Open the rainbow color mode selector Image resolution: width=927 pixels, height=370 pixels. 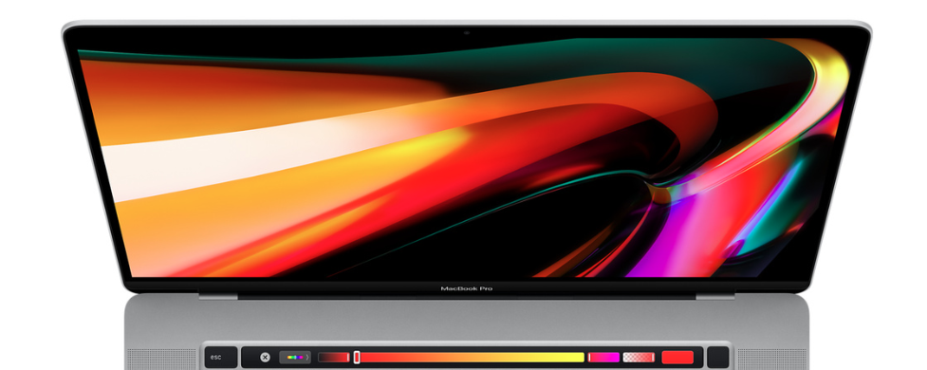[x=295, y=357]
